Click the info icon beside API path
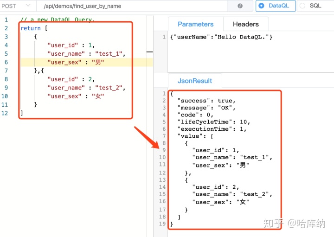Image resolution: width=334 pixels, height=237 pixels. point(240,6)
